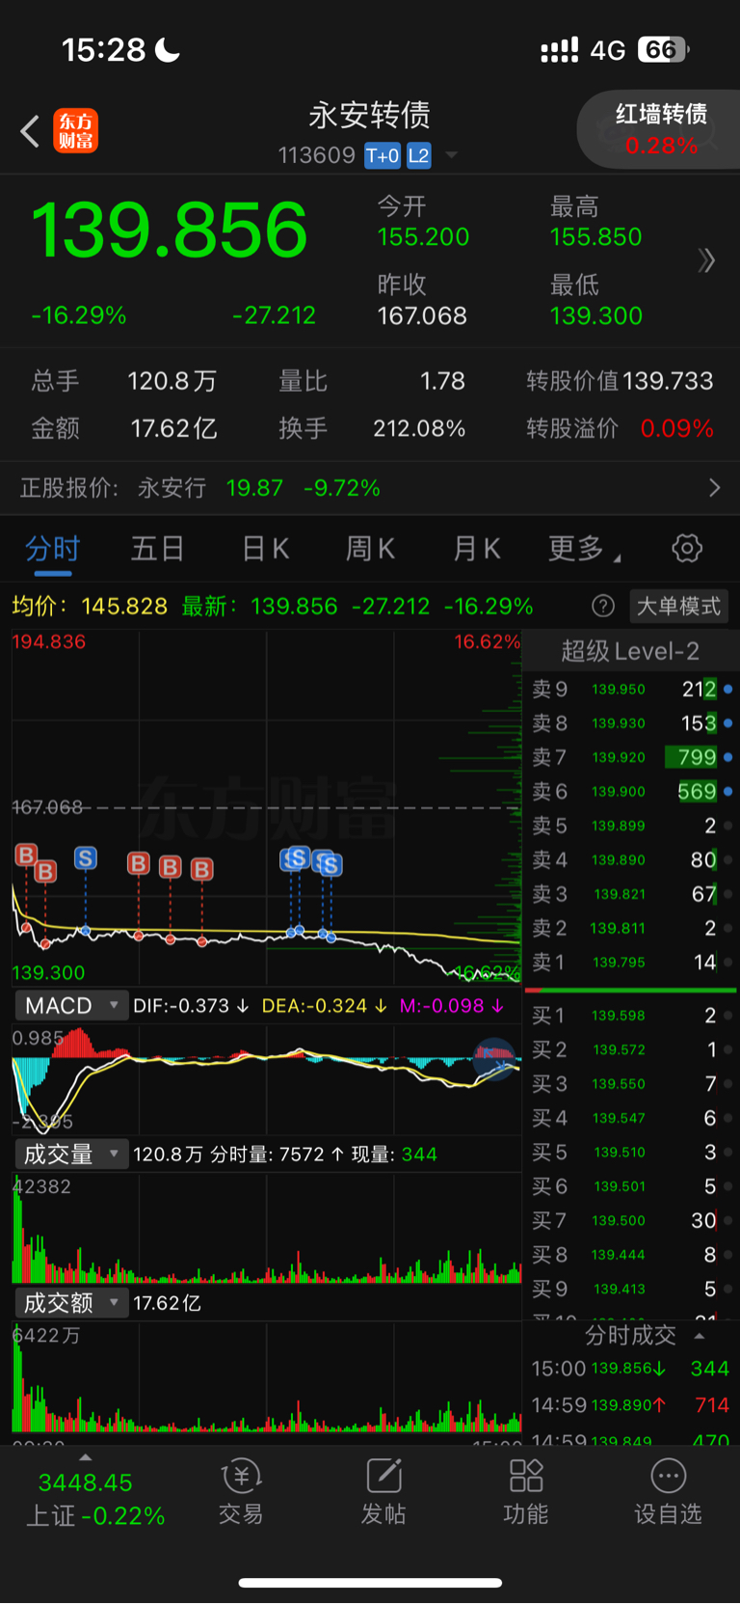Tap the floating circle on MACD chart
The image size is (740, 1604).
494,1058
